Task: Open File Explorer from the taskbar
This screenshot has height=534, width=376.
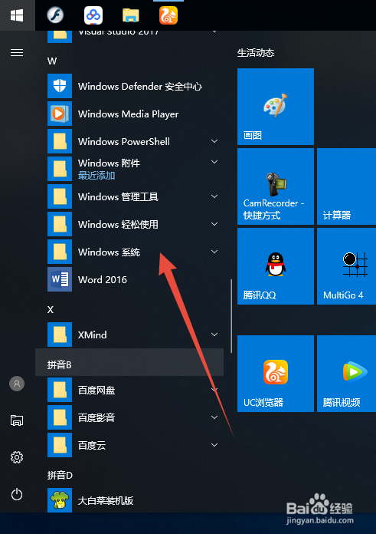Action: click(x=131, y=15)
